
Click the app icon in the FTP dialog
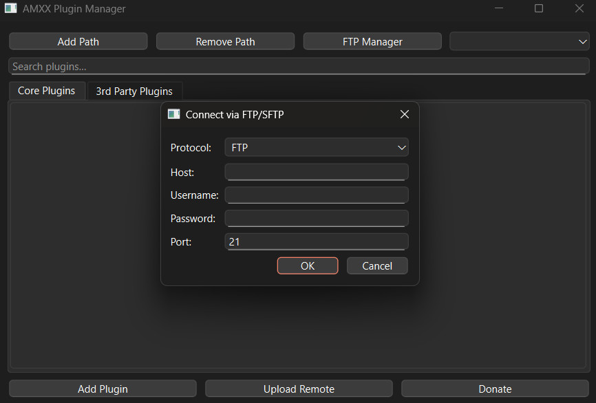point(173,114)
